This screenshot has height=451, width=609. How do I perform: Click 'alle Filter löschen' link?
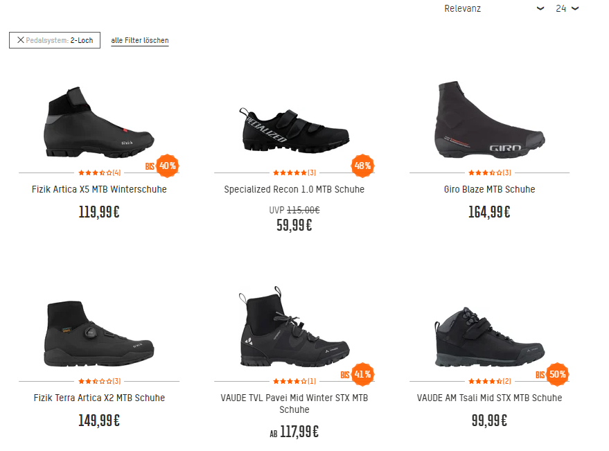[x=140, y=41]
